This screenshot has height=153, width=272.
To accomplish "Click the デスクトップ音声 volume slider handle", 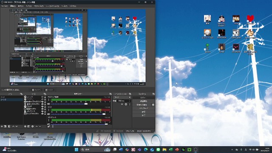I will click(86, 104).
